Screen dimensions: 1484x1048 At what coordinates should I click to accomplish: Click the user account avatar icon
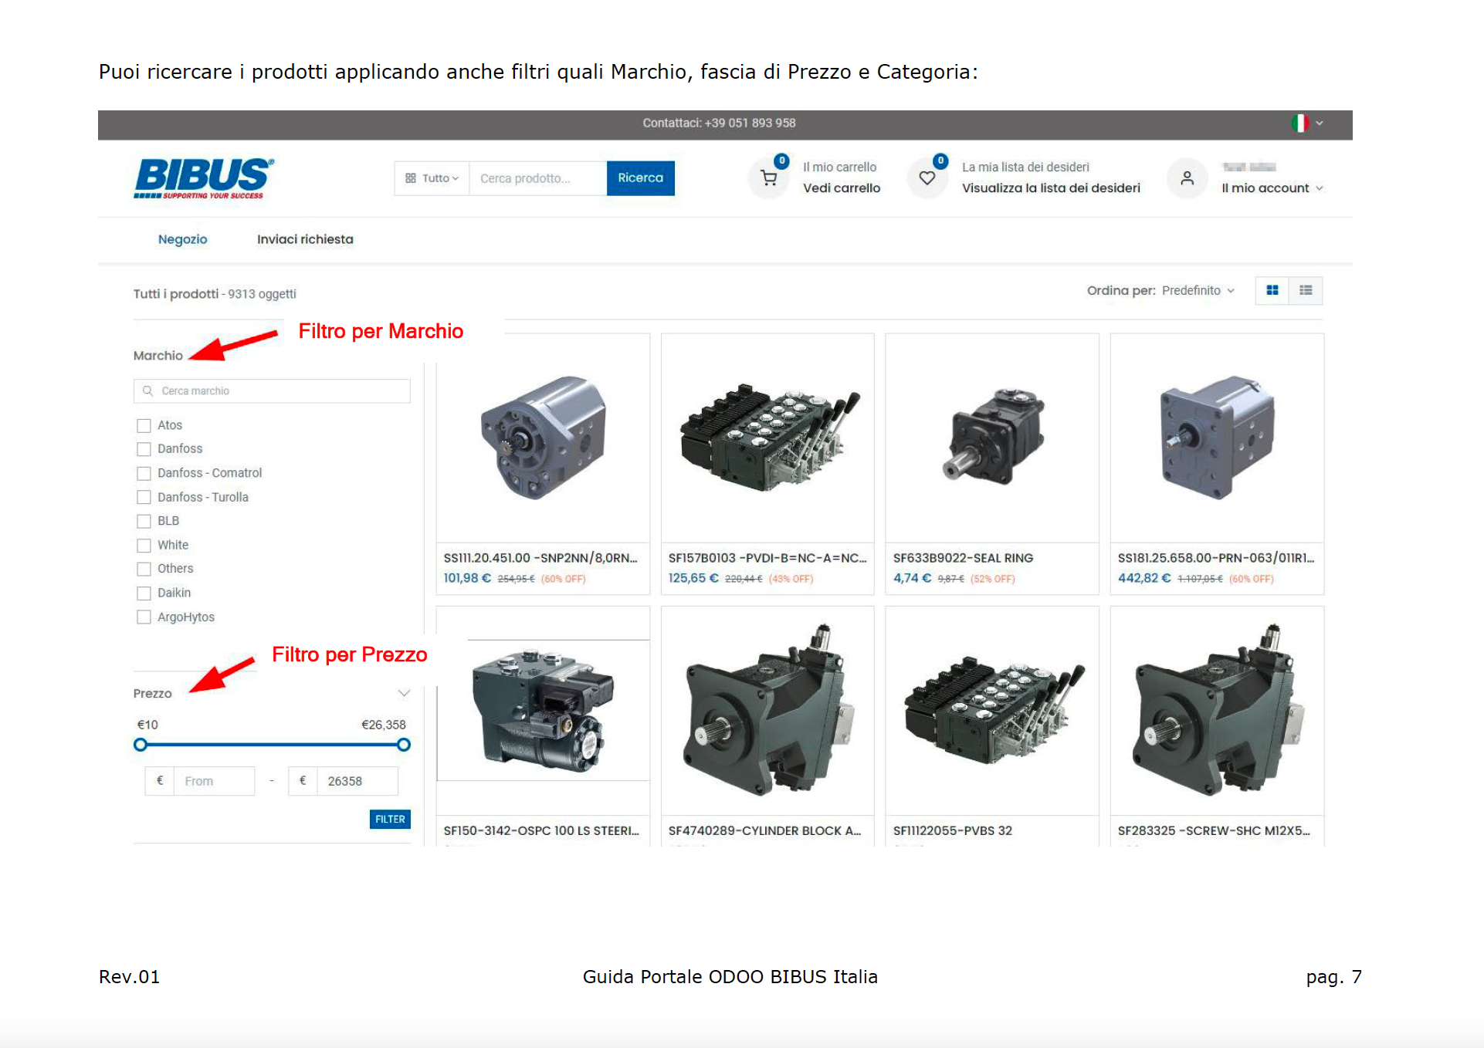(x=1187, y=178)
